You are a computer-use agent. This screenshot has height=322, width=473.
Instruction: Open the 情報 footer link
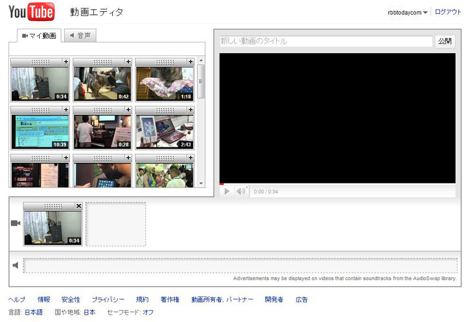[x=44, y=300]
